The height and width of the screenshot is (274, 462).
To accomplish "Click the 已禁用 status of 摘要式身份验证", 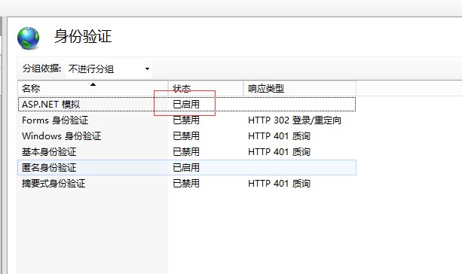I will (186, 184).
